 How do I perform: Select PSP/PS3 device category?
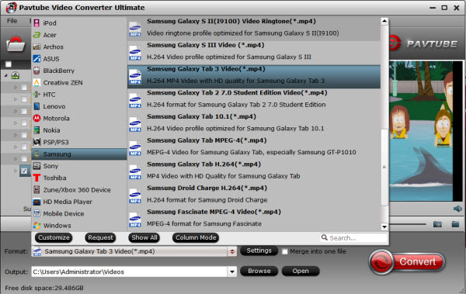pyautogui.click(x=79, y=142)
